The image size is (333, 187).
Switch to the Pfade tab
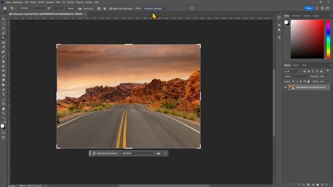pyautogui.click(x=304, y=65)
